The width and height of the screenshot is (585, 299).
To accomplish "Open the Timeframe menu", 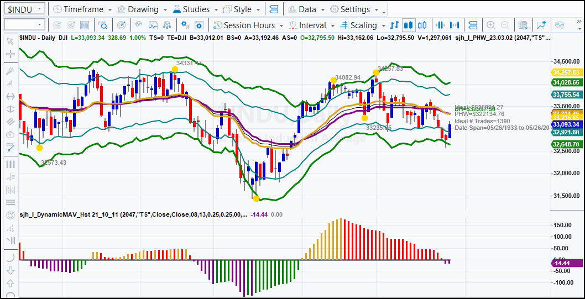I will [79, 9].
